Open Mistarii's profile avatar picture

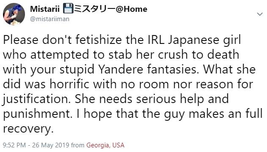pyautogui.click(x=14, y=14)
